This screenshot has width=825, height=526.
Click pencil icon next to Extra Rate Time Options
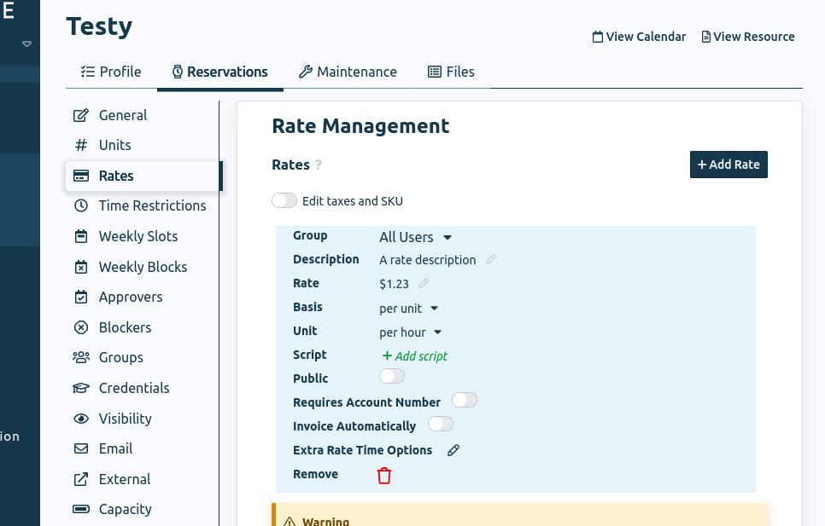[453, 450]
